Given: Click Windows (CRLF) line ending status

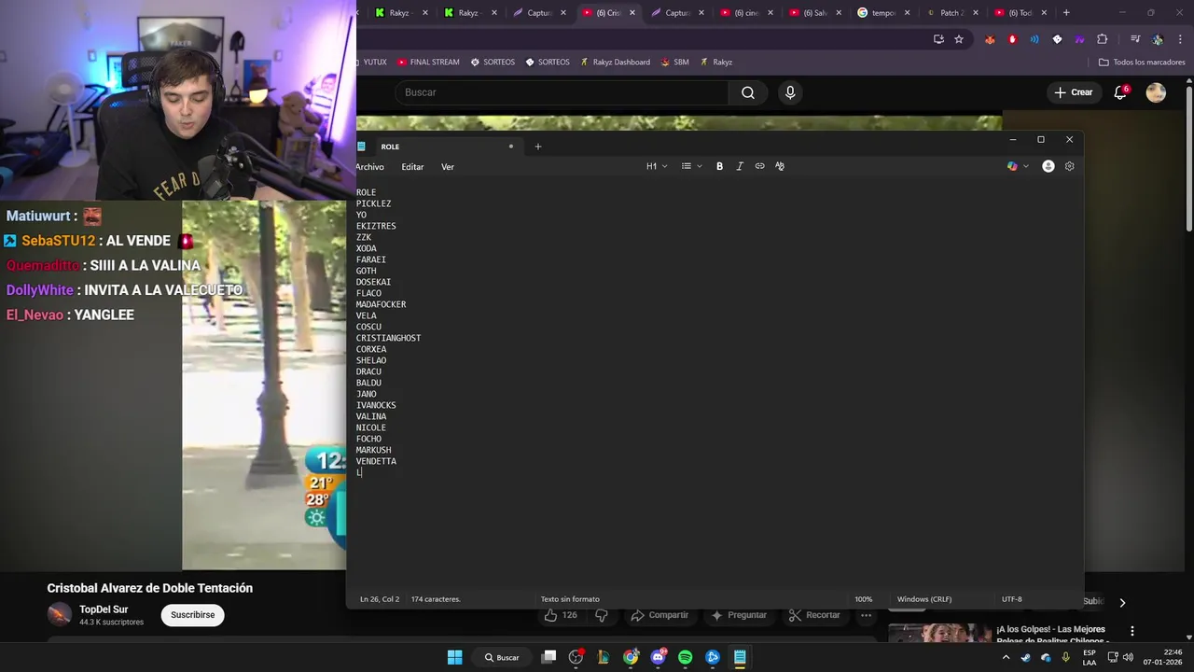Looking at the screenshot, I should pyautogui.click(x=924, y=599).
